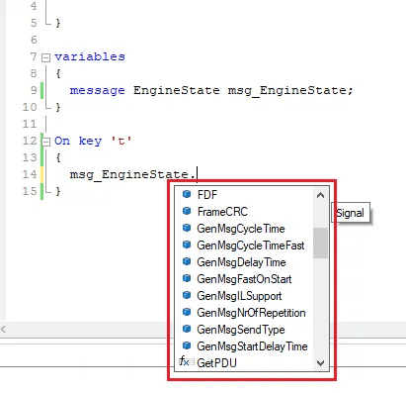Click line number 7 in the gutter

[34, 56]
